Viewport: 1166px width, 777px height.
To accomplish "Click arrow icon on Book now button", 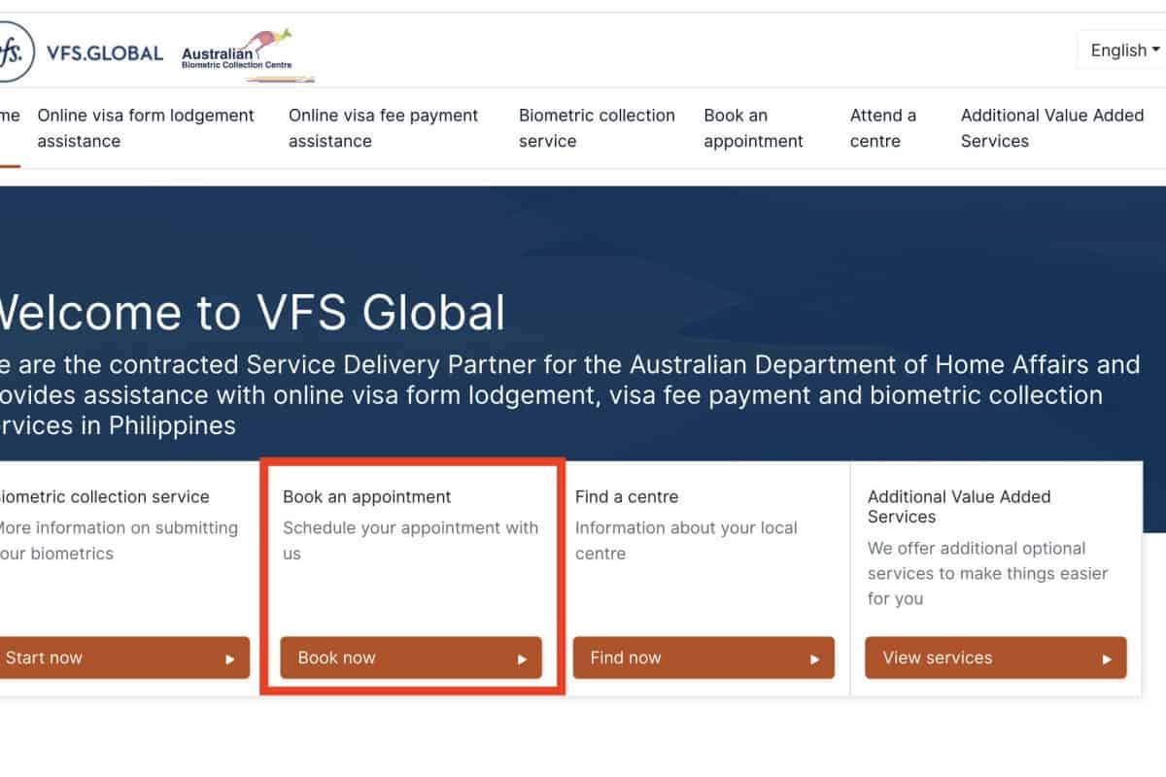I will [522, 659].
